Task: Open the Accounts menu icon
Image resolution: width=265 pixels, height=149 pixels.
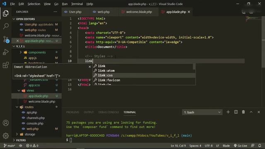Action: pyautogui.click(x=5, y=123)
